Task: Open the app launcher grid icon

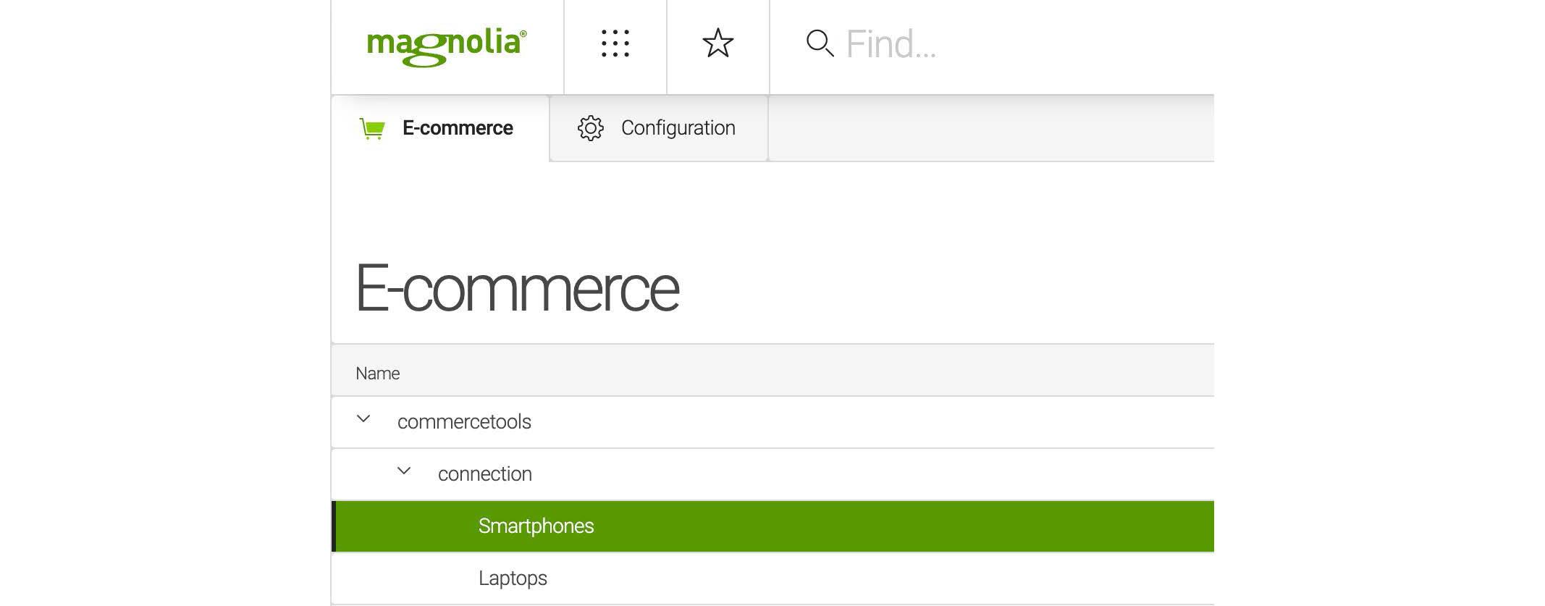Action: pos(615,43)
